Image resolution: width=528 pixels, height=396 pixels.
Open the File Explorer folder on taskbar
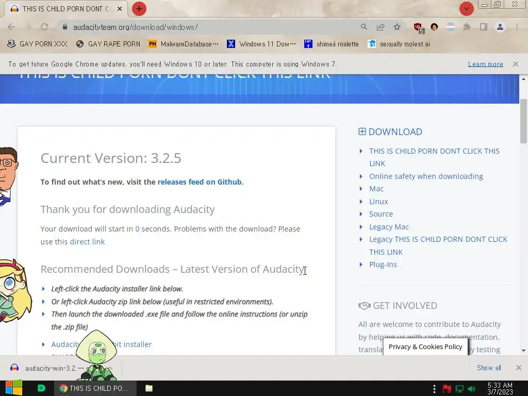149,388
